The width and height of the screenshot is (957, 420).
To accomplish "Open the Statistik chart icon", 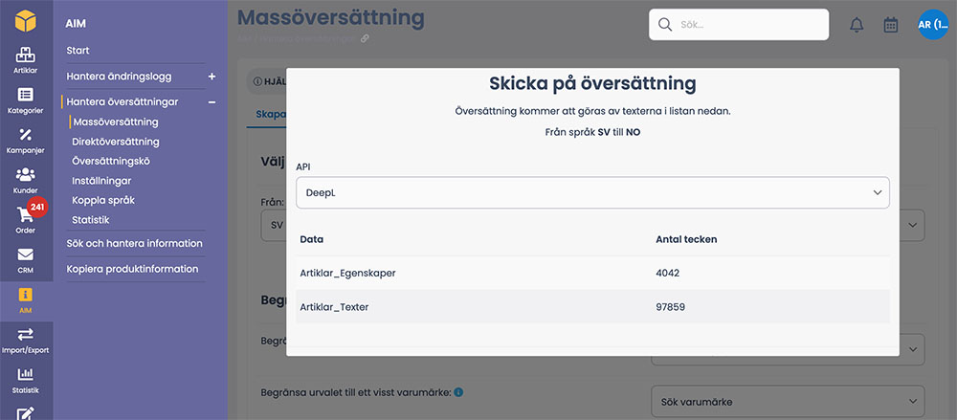I will click(x=26, y=379).
